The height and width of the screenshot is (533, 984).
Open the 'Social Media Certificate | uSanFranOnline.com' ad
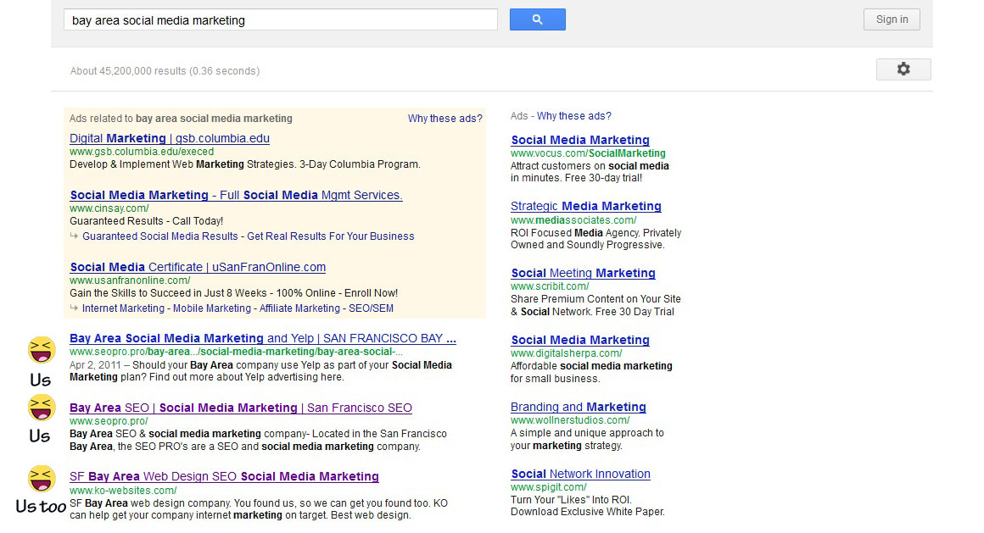point(198,267)
